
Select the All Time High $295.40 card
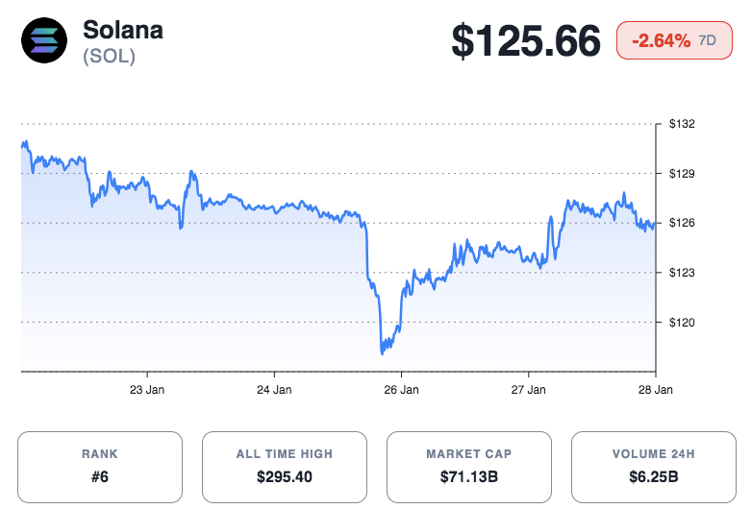tap(285, 467)
